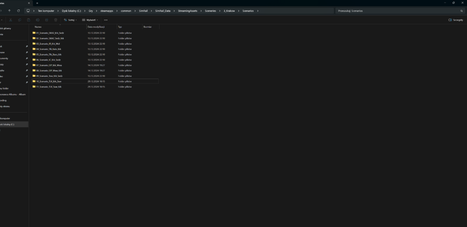This screenshot has height=227, width=467.
Task: Click the Delete trash icon in toolbar
Action: (56, 20)
